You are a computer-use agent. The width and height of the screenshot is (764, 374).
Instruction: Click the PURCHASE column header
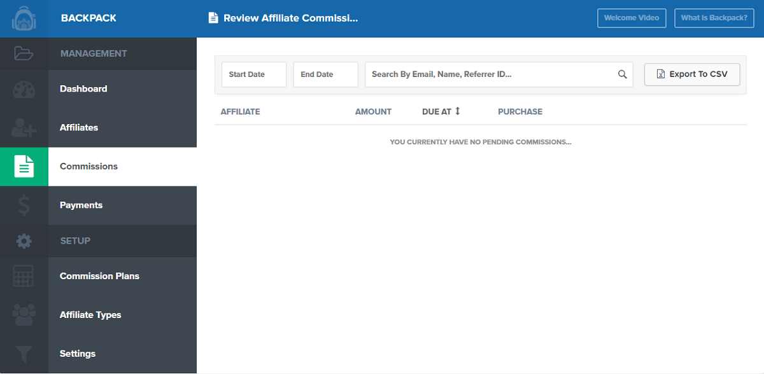[x=520, y=111]
